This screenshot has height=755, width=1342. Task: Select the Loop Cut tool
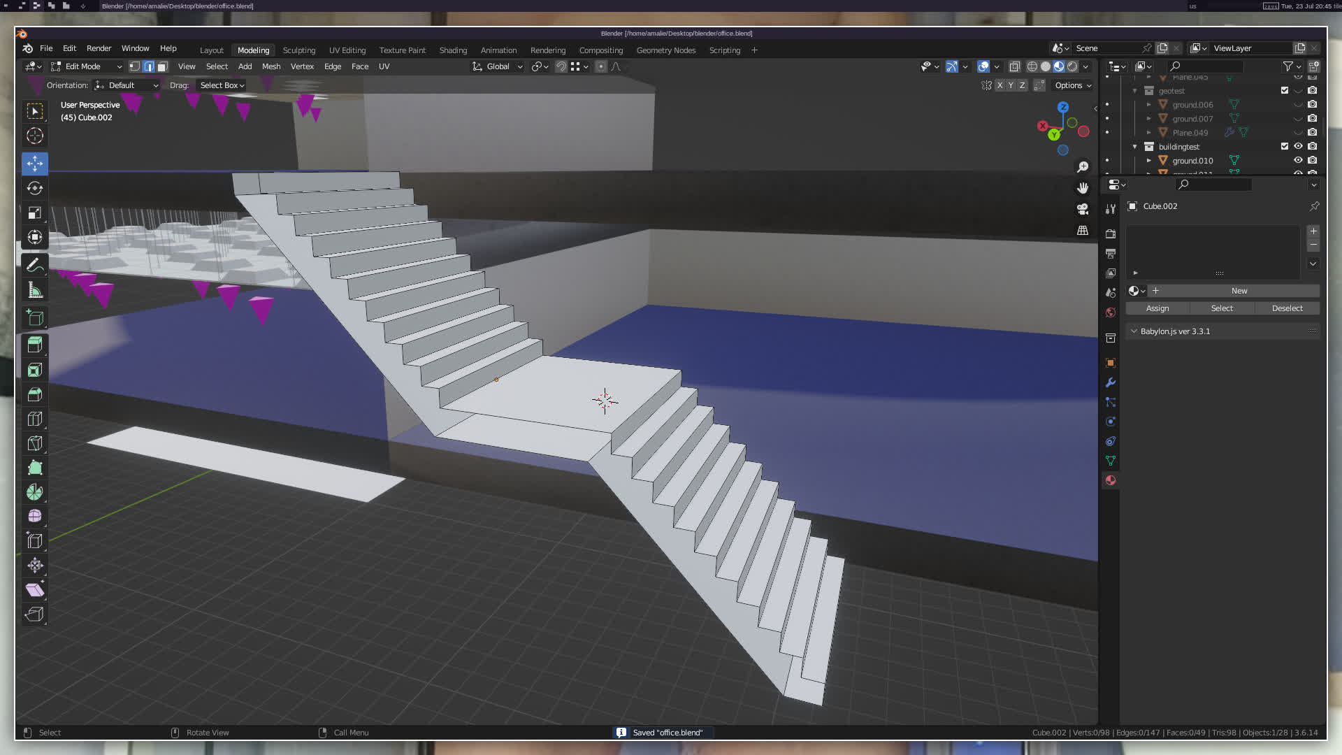[x=34, y=419]
